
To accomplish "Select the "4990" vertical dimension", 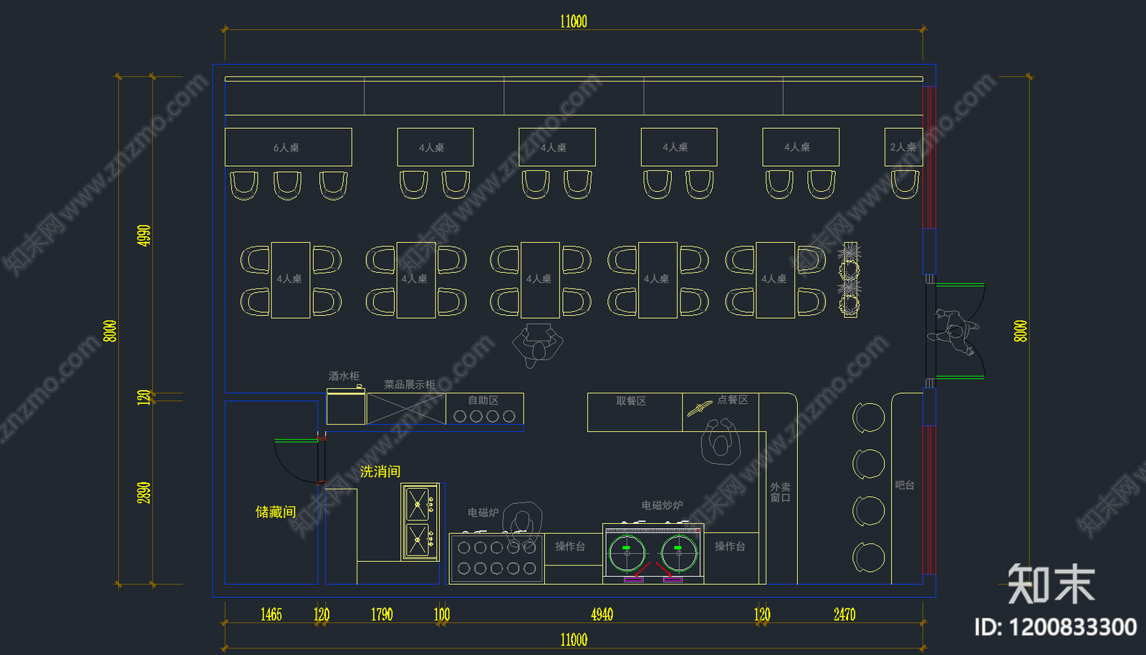I will (x=144, y=236).
